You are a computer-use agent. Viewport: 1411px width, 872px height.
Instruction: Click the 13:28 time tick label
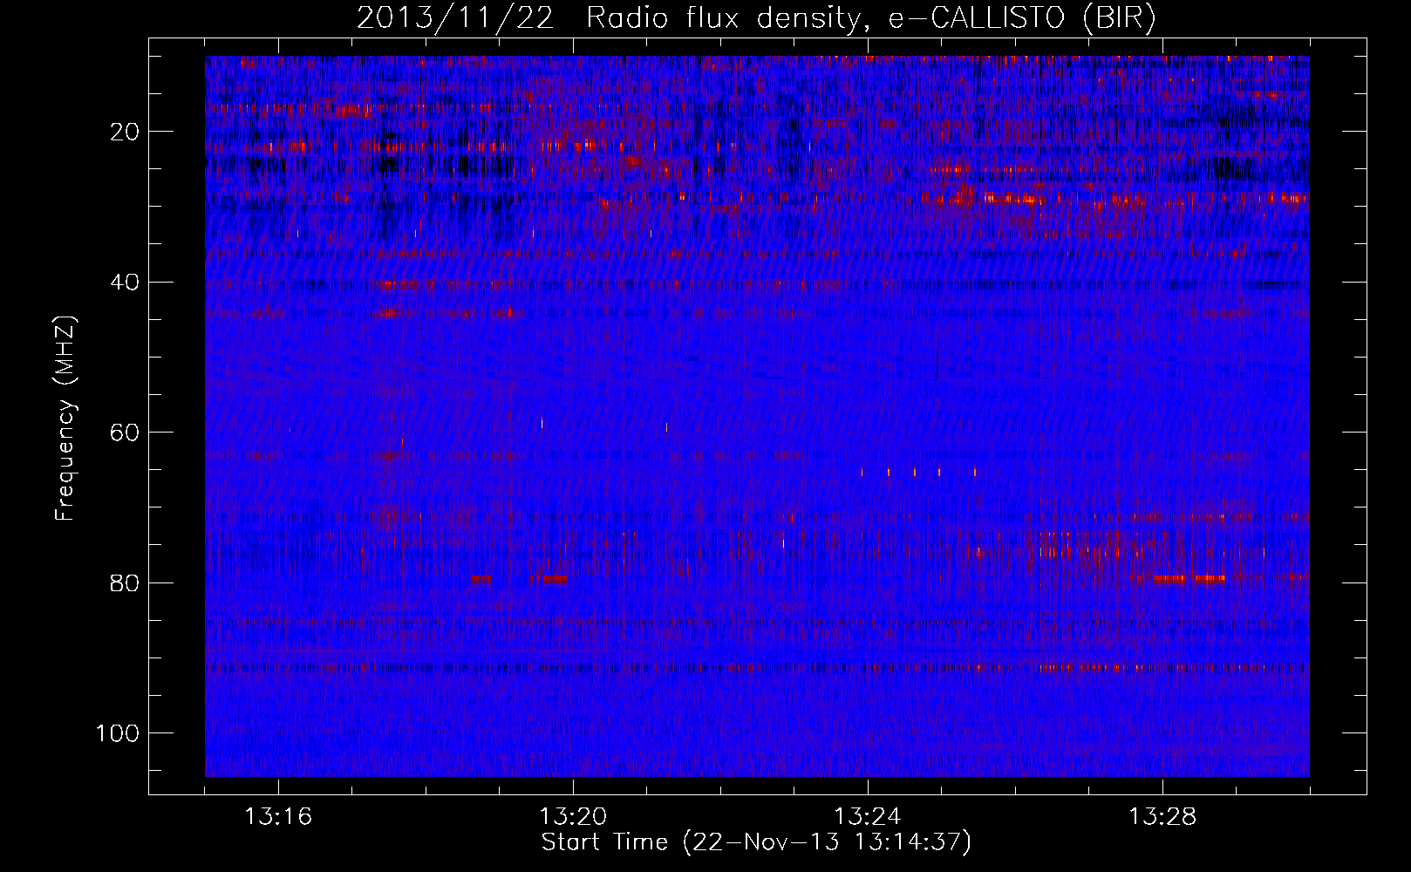pos(1162,817)
